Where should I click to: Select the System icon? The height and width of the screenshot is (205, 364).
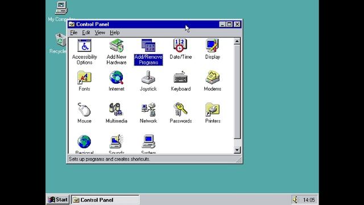(x=148, y=142)
